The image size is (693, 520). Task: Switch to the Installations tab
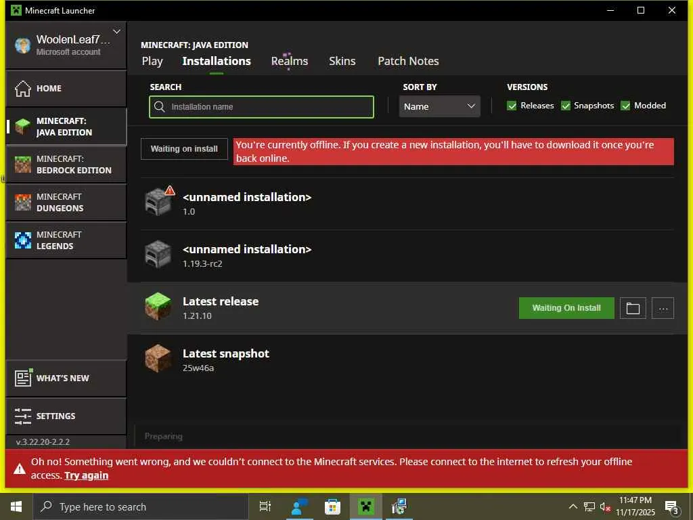coord(217,61)
